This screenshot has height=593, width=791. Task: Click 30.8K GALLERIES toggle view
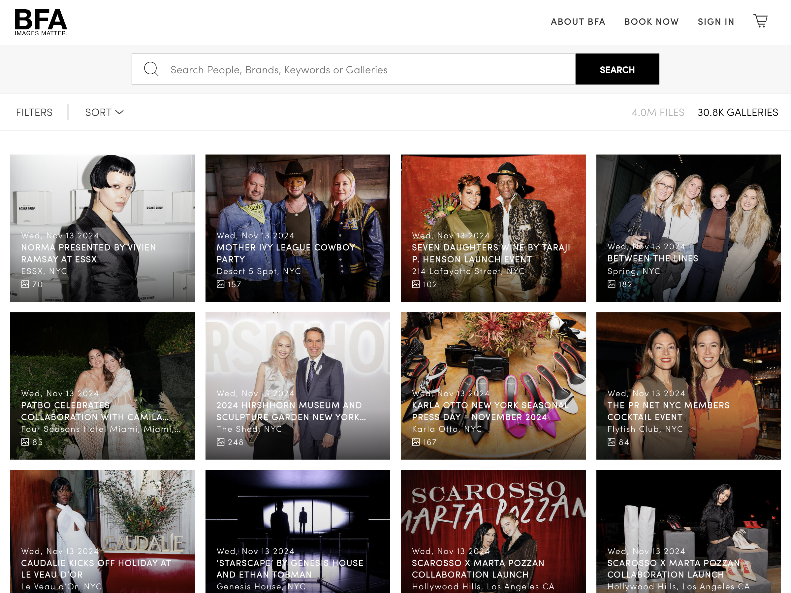click(738, 113)
